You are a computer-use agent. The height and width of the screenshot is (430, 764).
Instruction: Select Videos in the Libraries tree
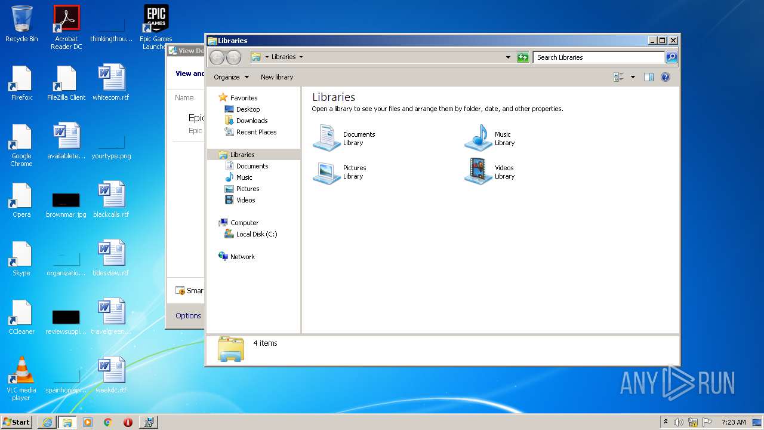pyautogui.click(x=245, y=200)
